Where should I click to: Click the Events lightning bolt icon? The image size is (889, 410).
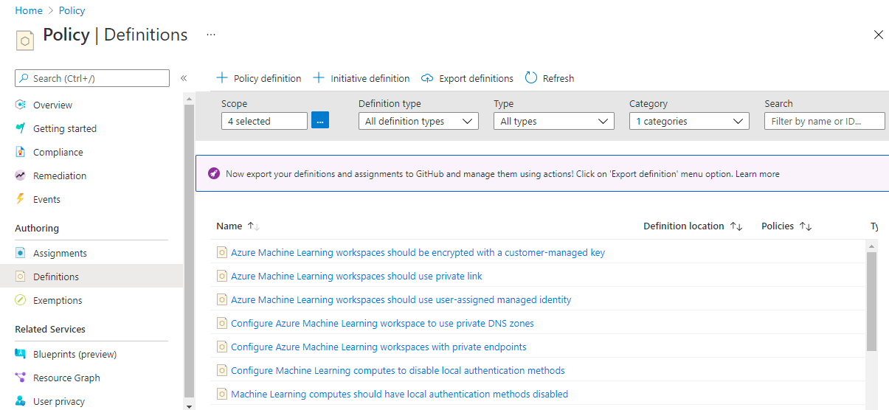(x=21, y=199)
